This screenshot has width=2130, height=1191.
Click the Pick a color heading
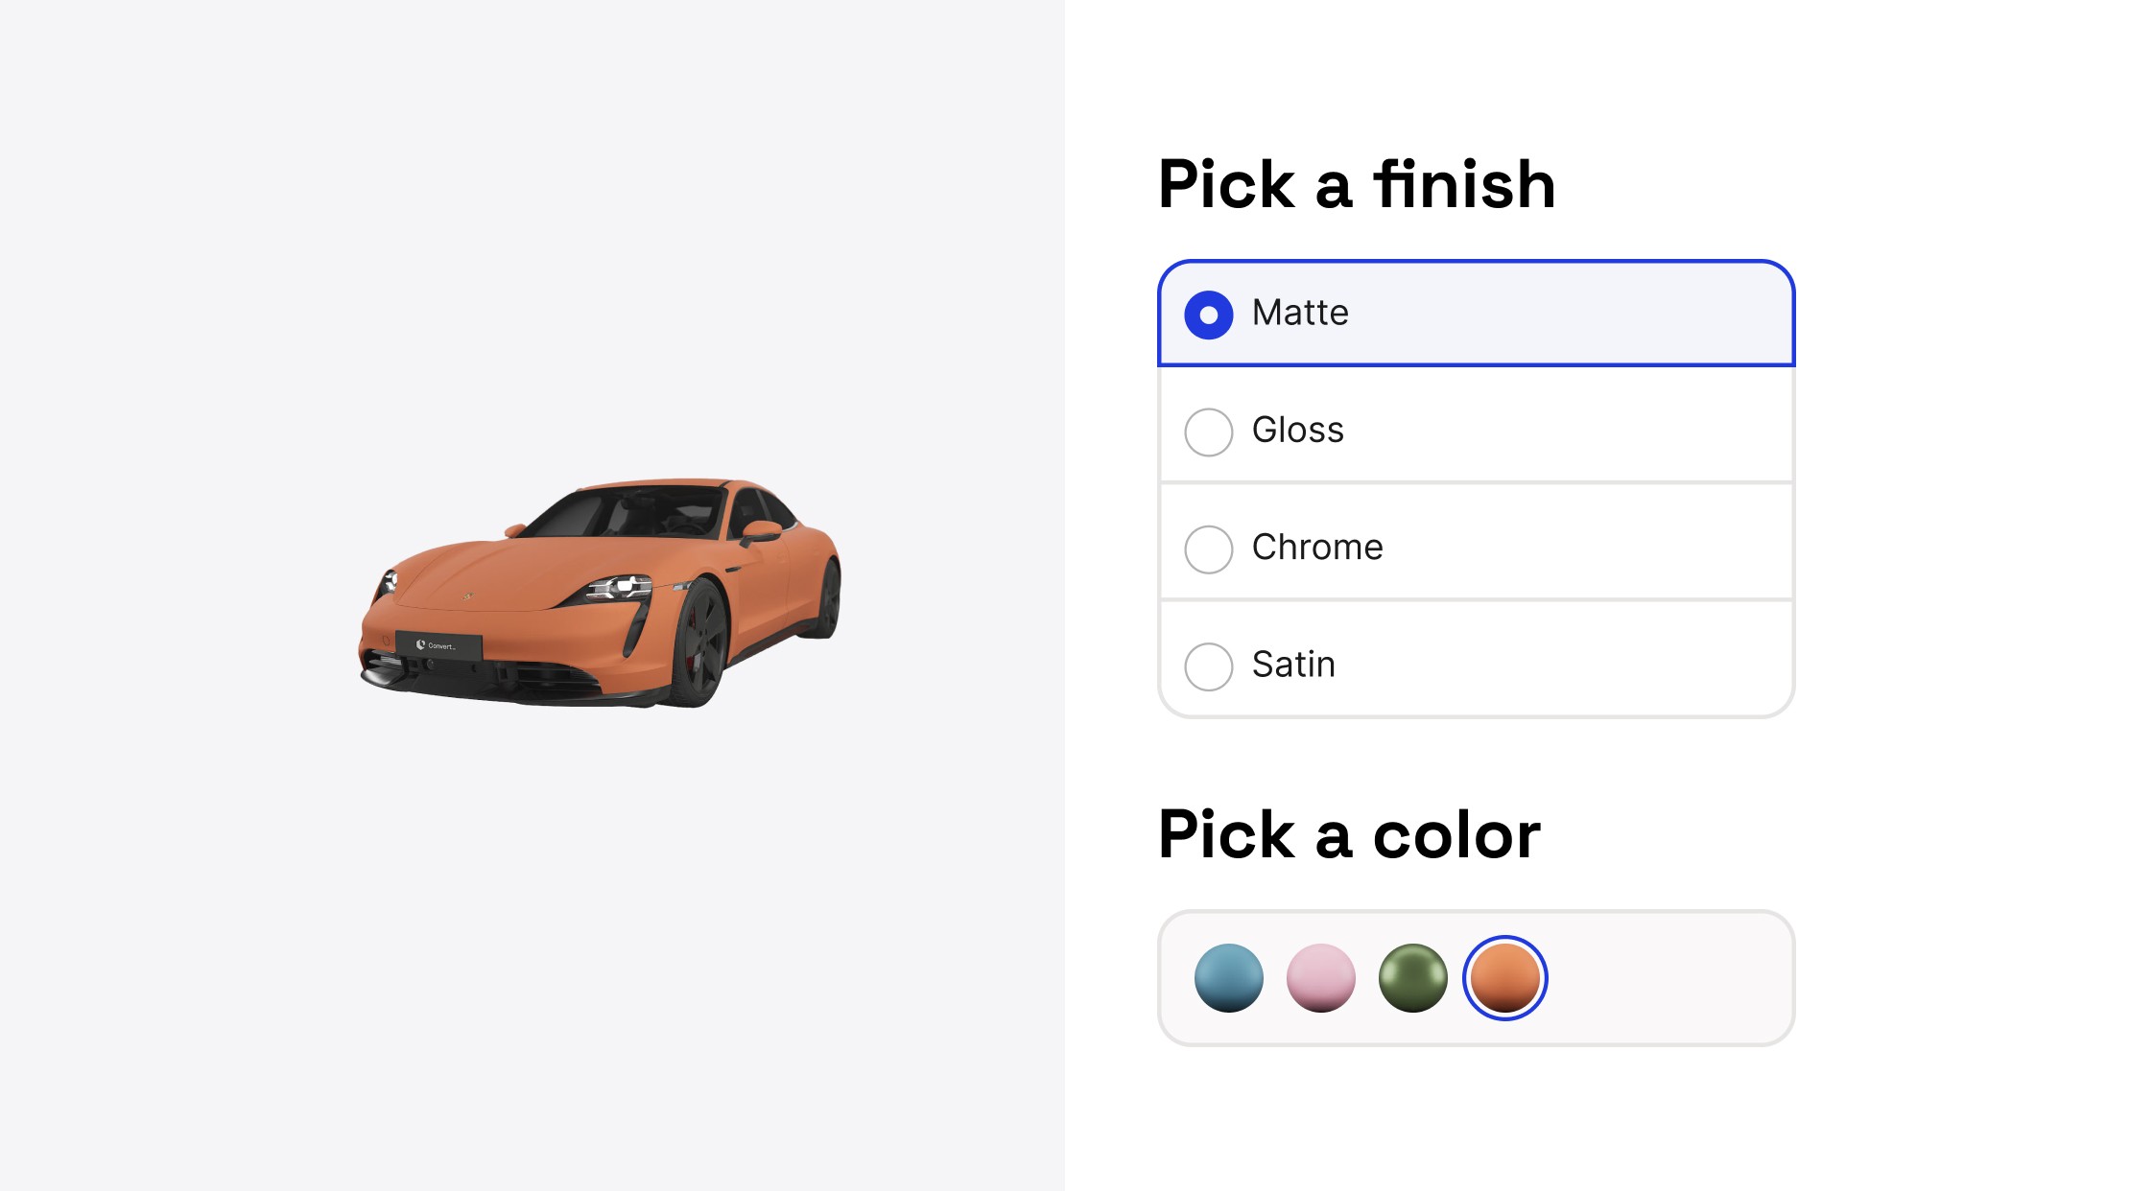(x=1348, y=834)
